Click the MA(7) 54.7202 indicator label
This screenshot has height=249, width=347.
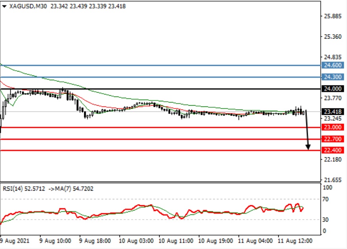[74, 189]
